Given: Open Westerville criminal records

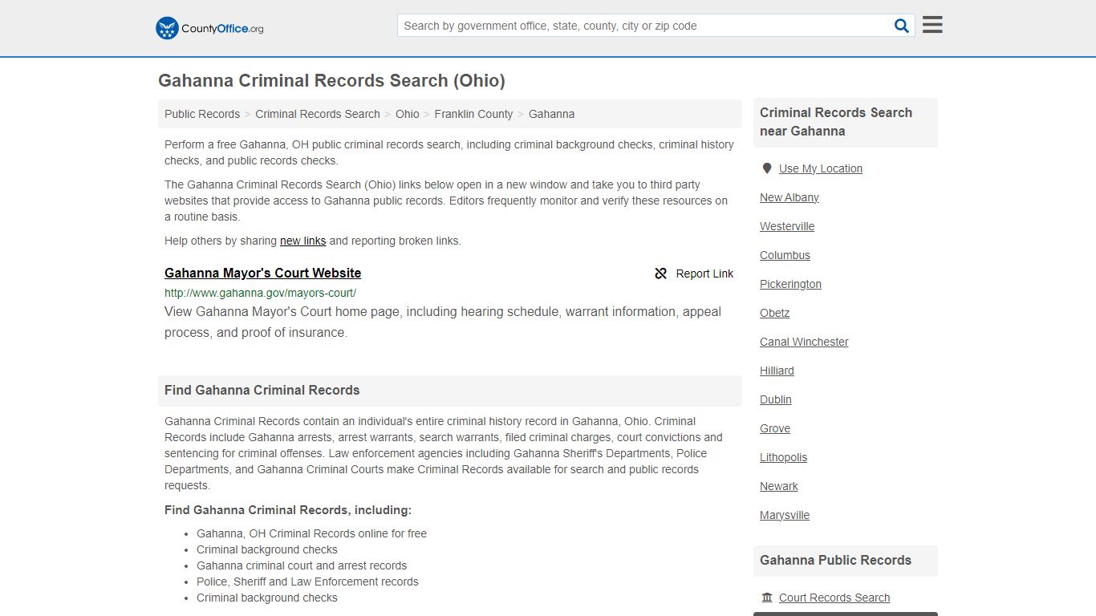Looking at the screenshot, I should click(x=786, y=226).
